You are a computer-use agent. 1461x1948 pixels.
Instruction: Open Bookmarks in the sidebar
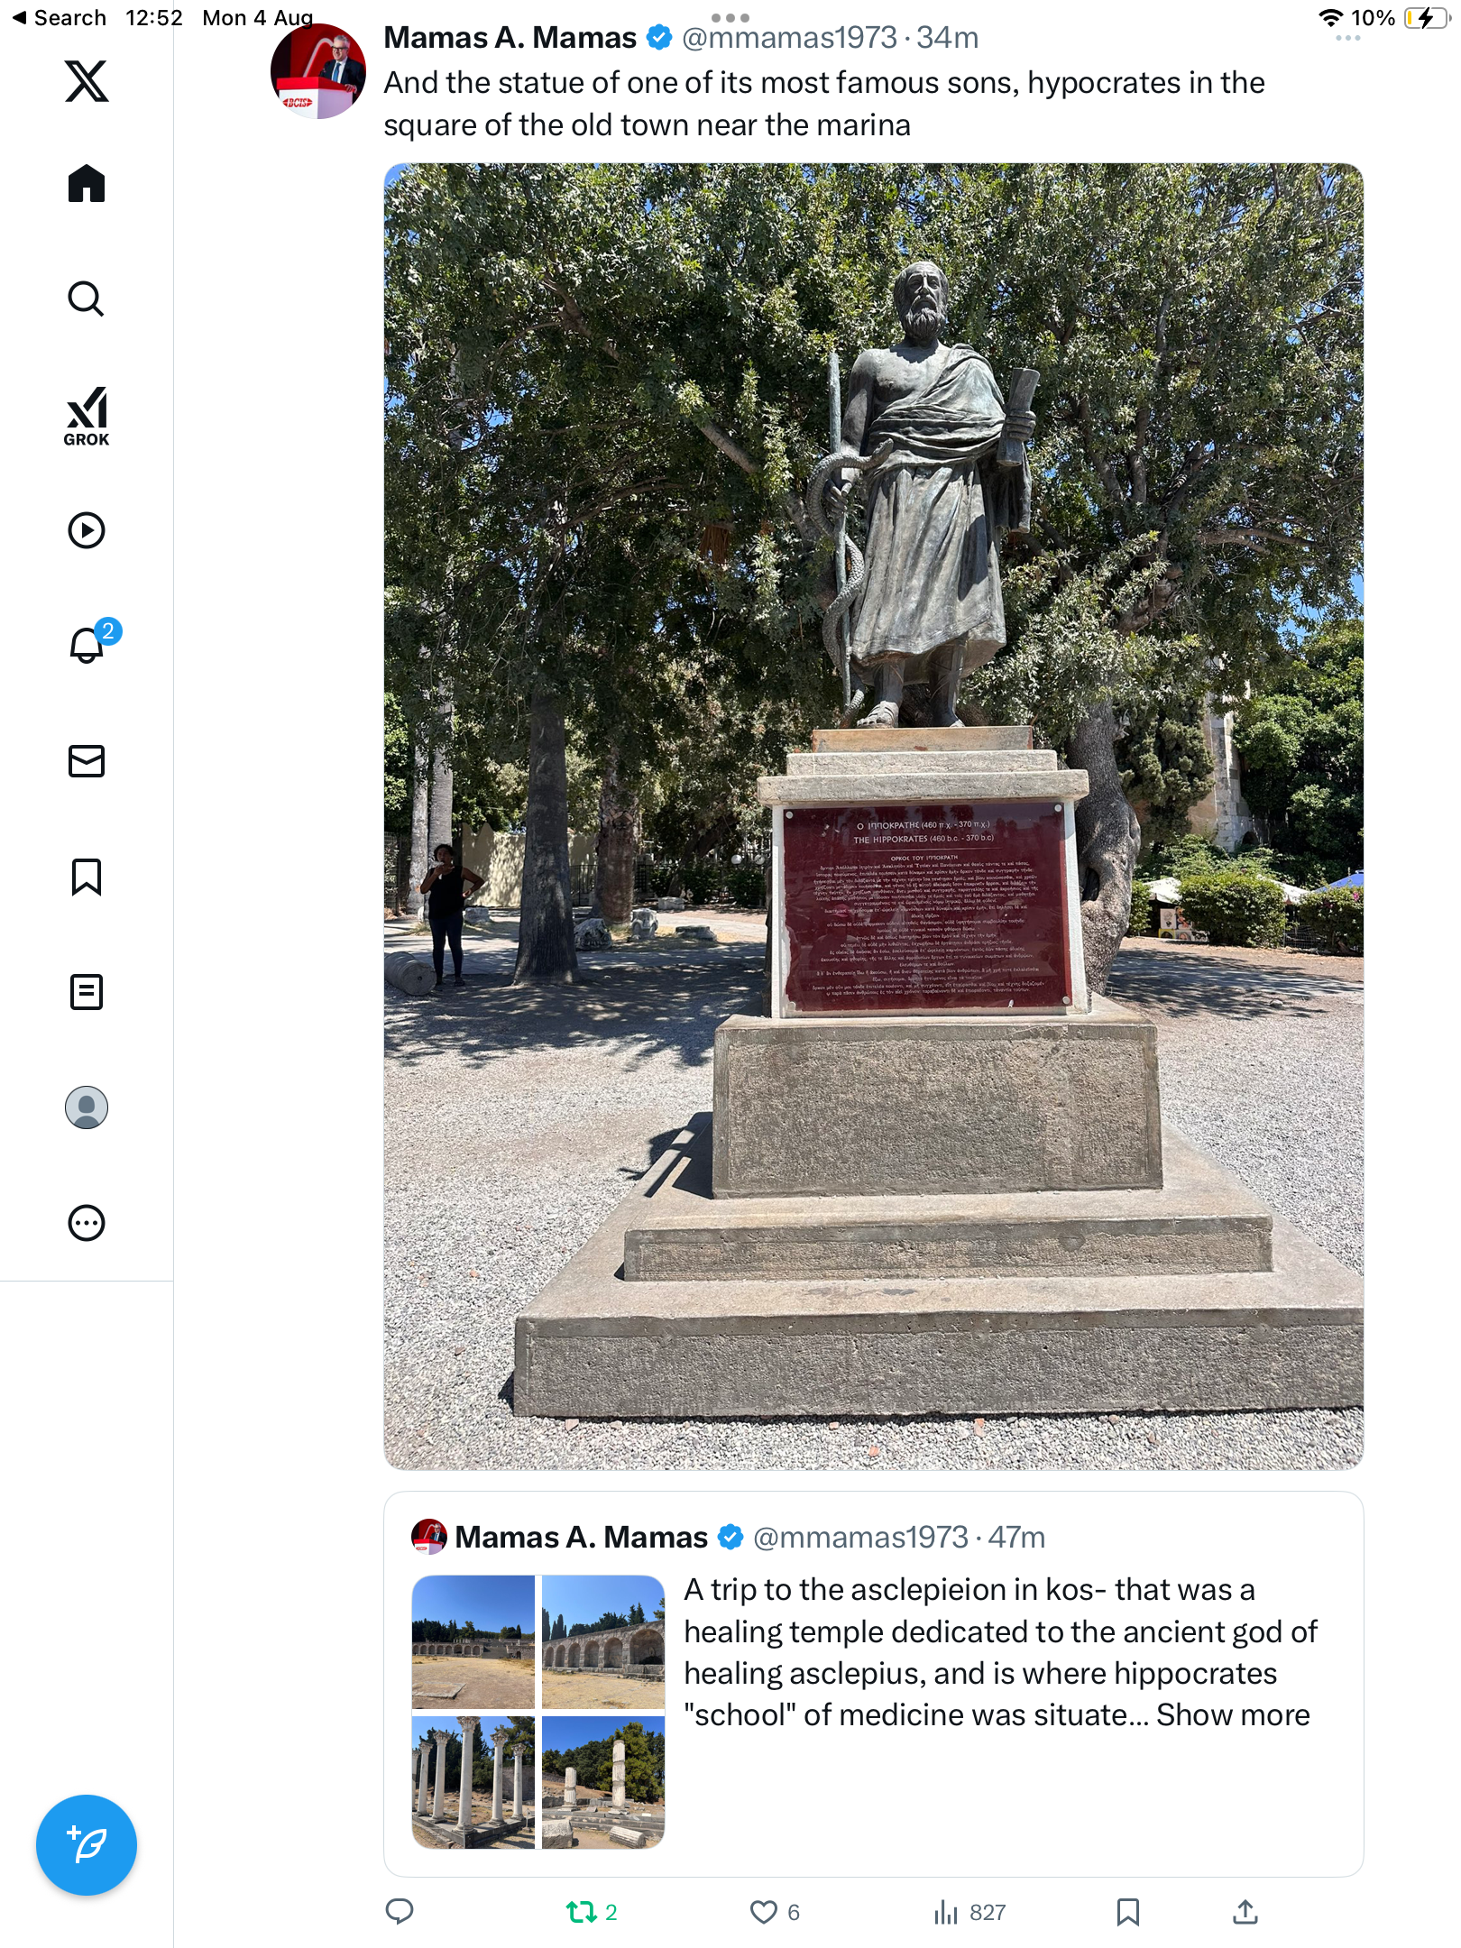pyautogui.click(x=87, y=877)
